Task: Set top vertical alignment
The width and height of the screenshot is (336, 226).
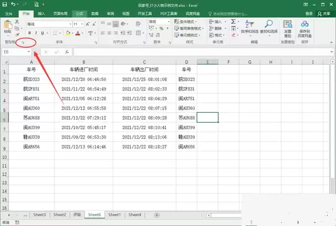Action: [103, 24]
